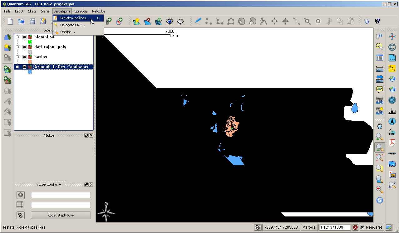Click the closed eye Hide All Layers icon
This screenshot has width=399, height=233.
click(180, 21)
